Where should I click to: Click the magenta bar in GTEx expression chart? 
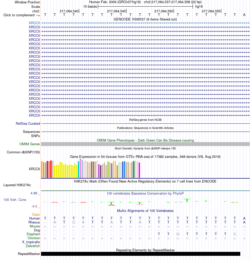[x=139, y=170]
